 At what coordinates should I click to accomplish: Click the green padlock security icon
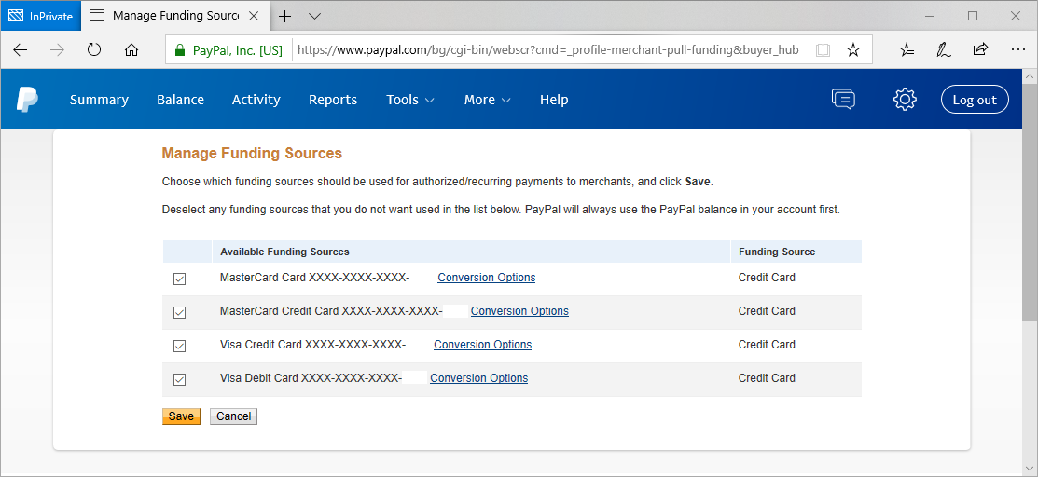[x=179, y=50]
